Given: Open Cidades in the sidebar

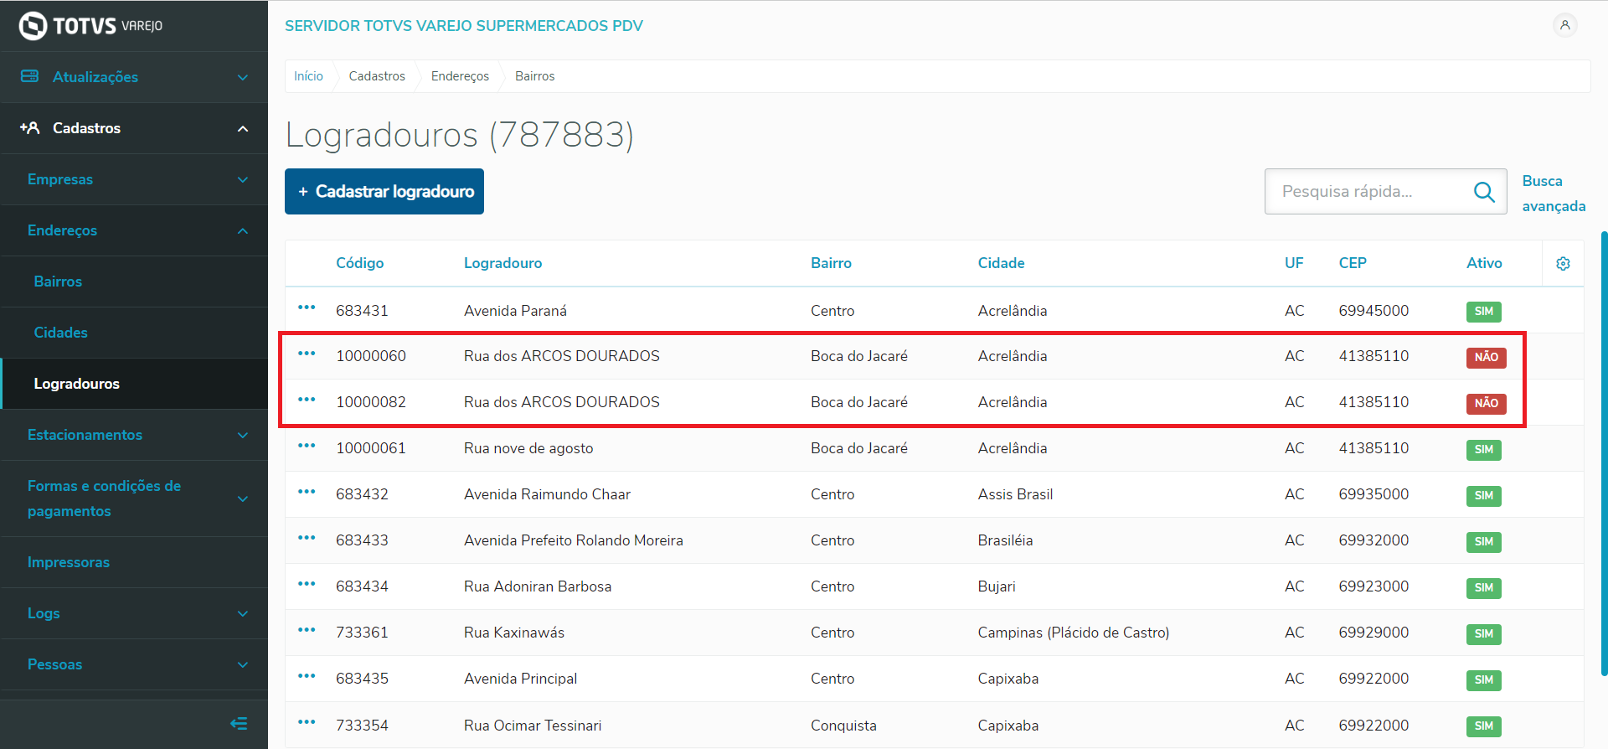Looking at the screenshot, I should [60, 333].
